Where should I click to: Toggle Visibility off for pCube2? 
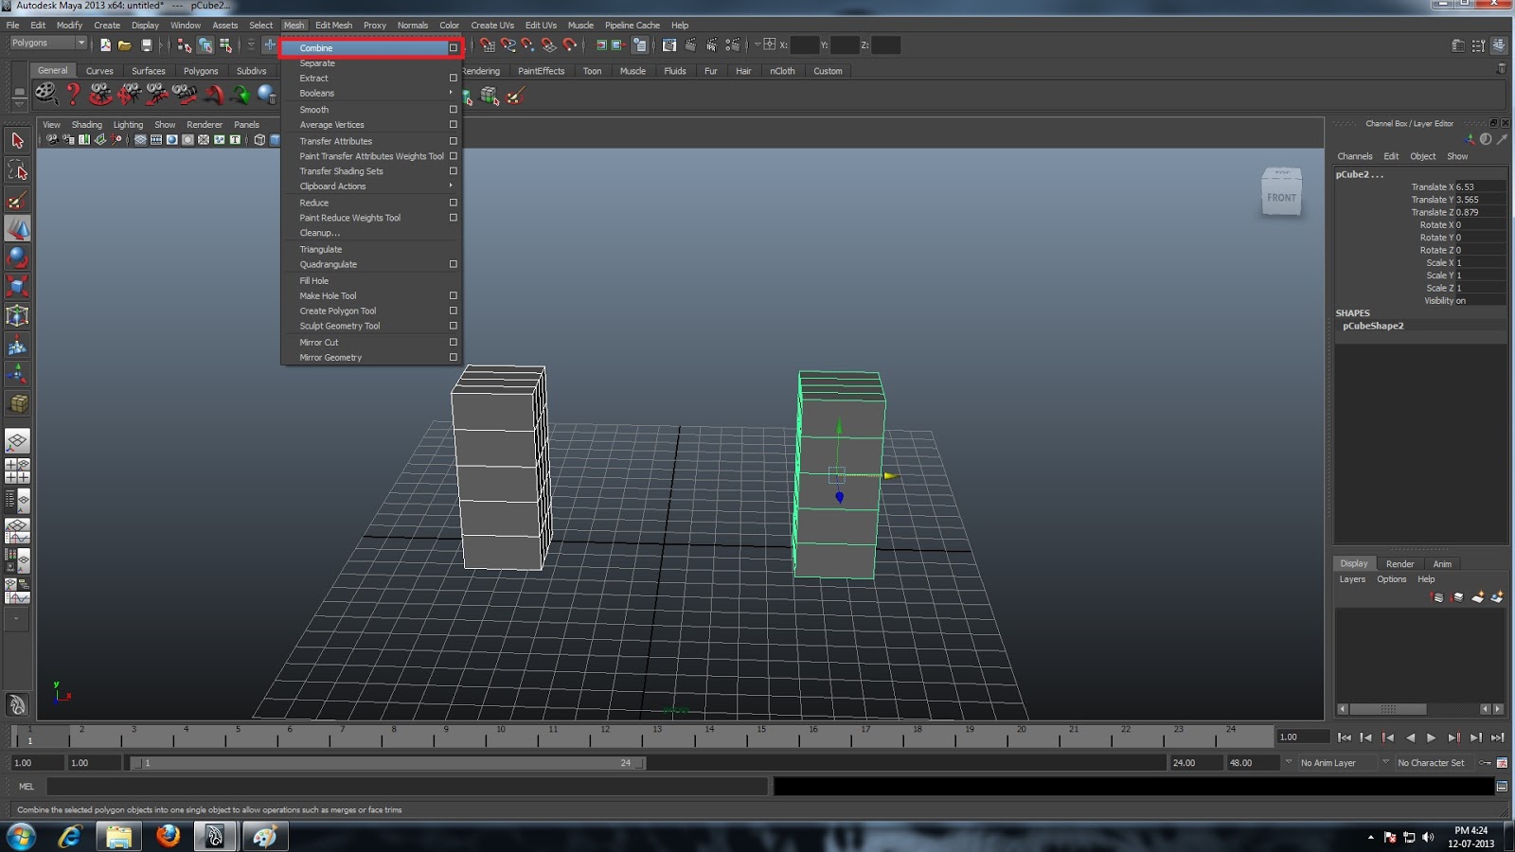pos(1463,300)
